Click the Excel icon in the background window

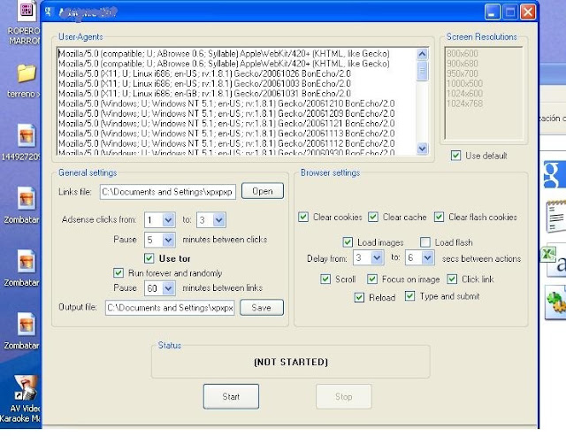[x=548, y=254]
